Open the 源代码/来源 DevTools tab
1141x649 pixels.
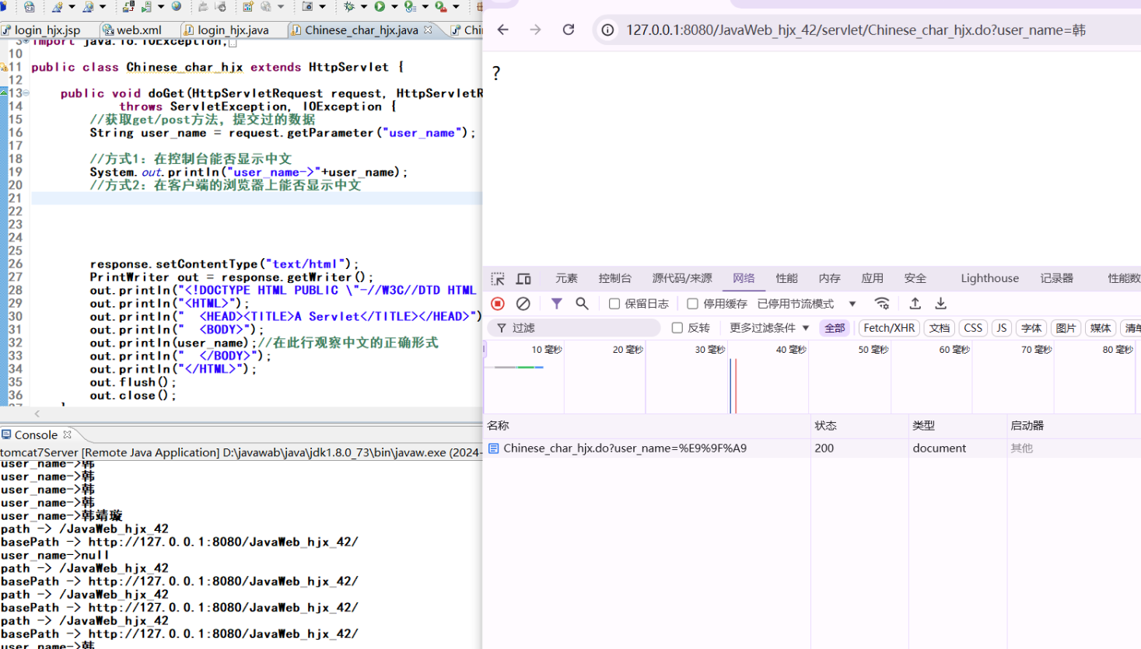[x=682, y=278]
